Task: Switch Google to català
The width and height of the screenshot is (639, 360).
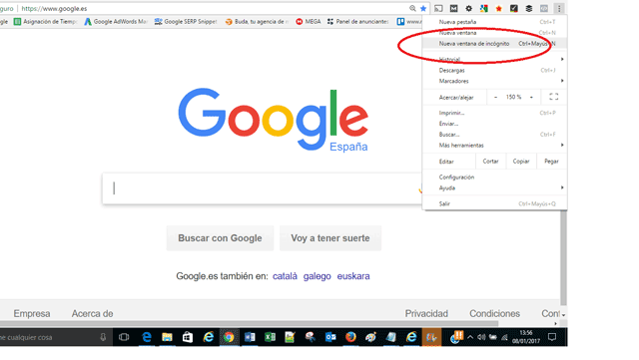Action: click(x=285, y=276)
